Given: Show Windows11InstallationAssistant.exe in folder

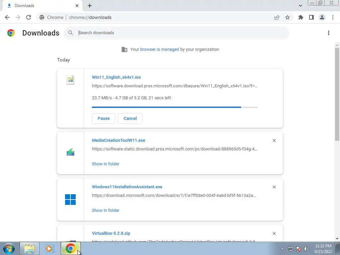Looking at the screenshot, I should (106, 210).
